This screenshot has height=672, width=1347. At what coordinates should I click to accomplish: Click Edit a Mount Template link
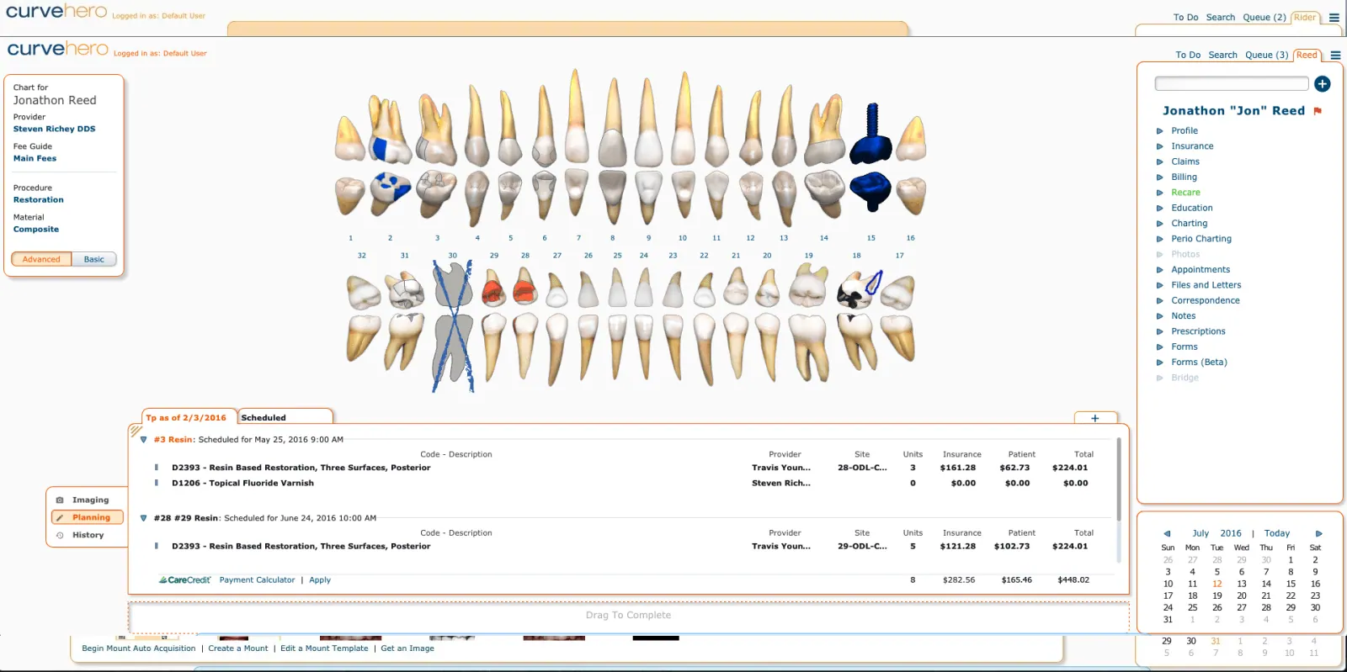(324, 648)
